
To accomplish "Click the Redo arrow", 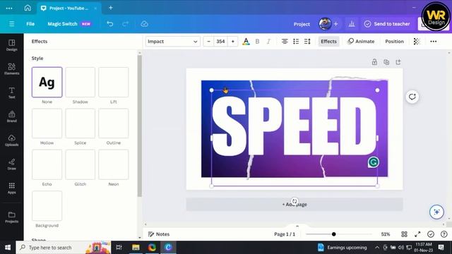I will coord(125,24).
